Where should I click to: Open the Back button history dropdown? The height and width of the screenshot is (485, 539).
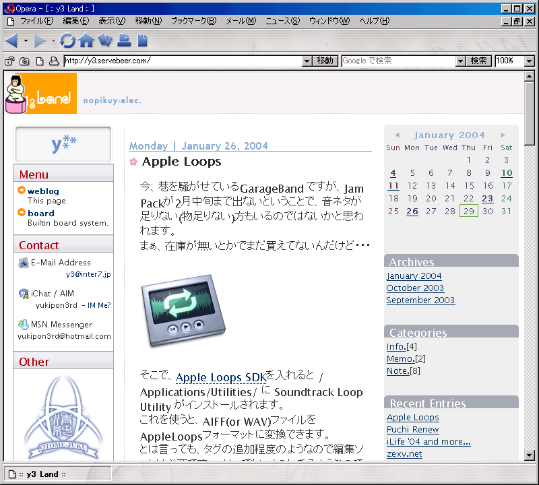(26, 41)
